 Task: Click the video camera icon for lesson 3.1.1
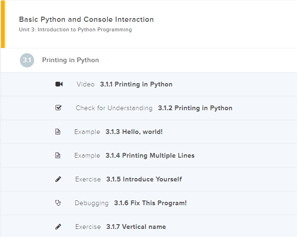tap(59, 85)
